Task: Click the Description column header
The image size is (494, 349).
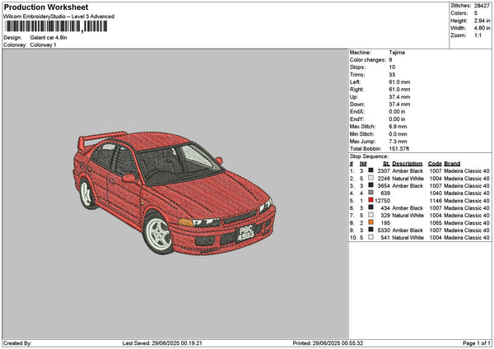Action: coord(408,163)
